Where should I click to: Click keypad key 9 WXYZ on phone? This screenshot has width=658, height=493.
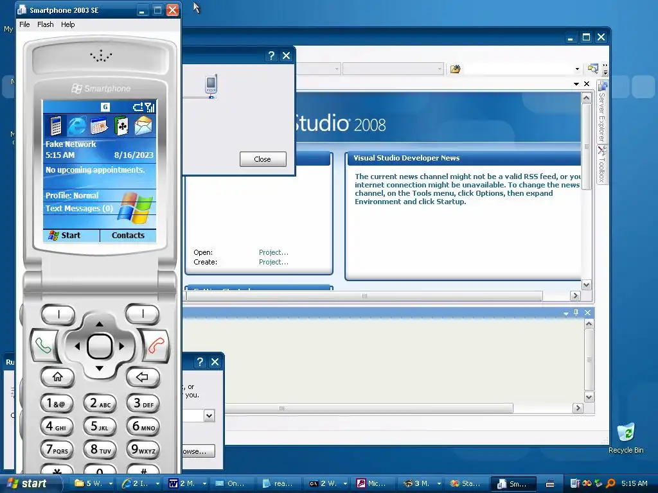point(143,449)
